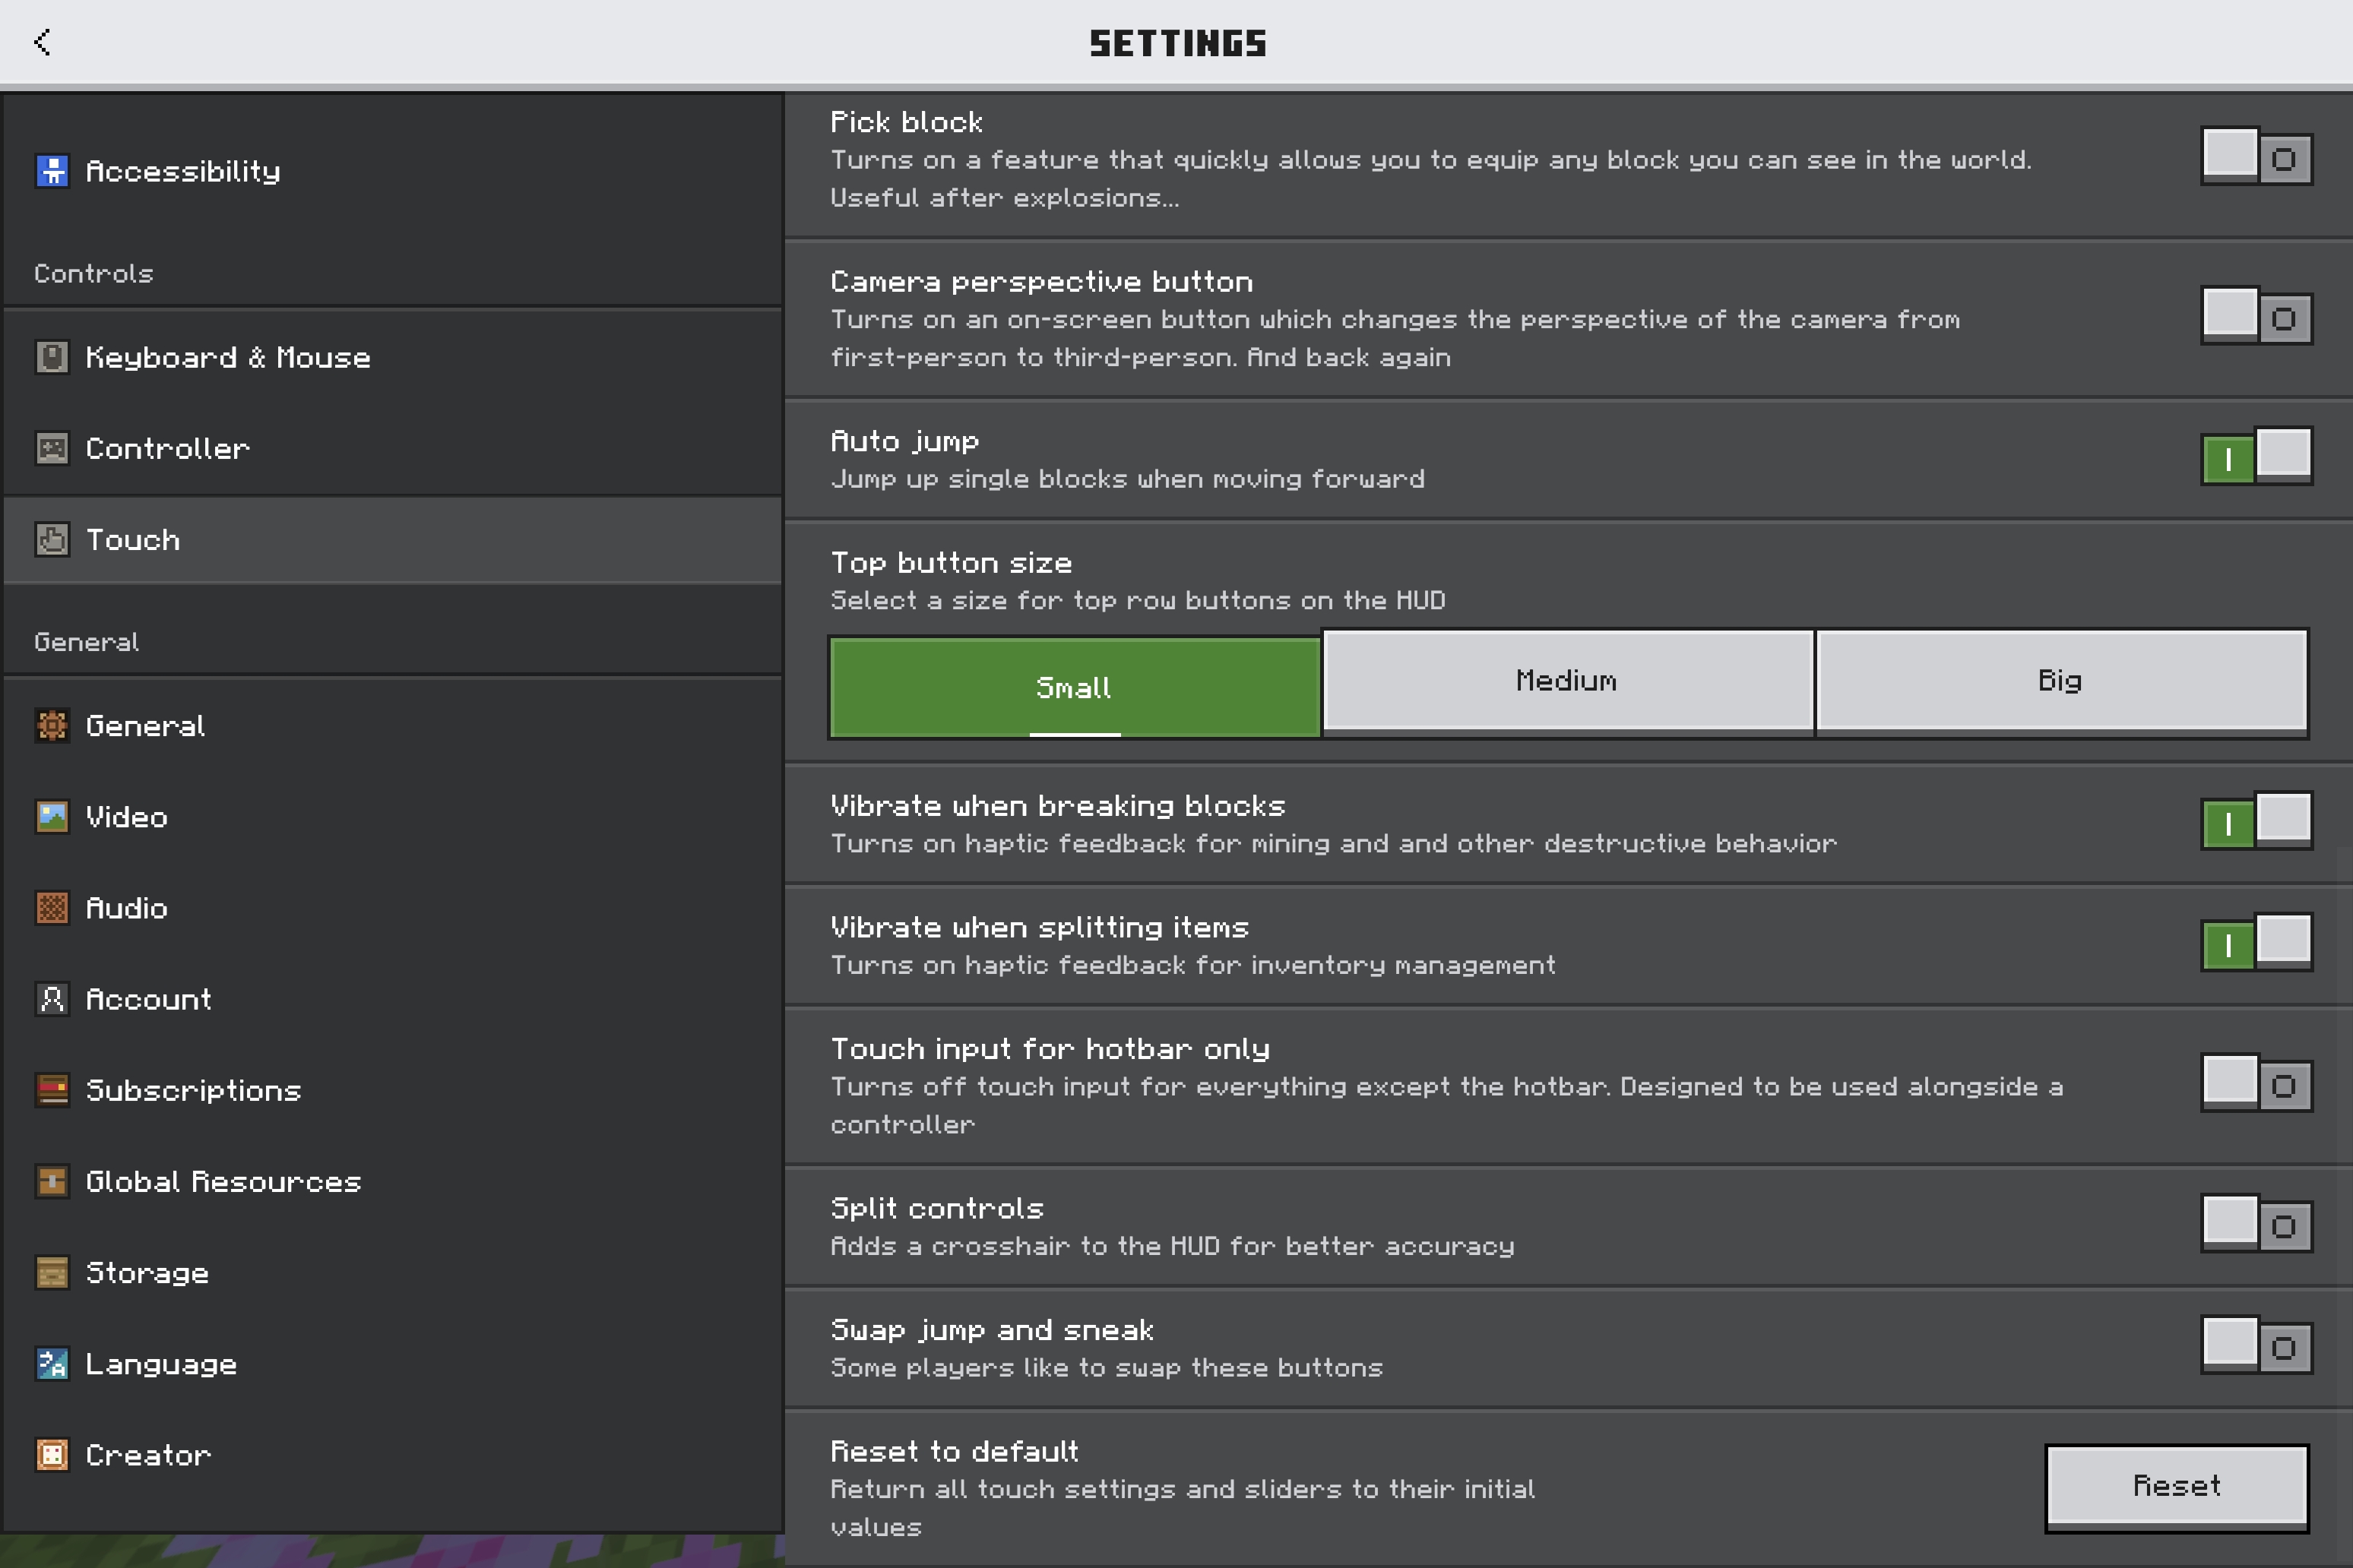Select the Language icon in sidebar
The height and width of the screenshot is (1568, 2353).
[x=52, y=1364]
